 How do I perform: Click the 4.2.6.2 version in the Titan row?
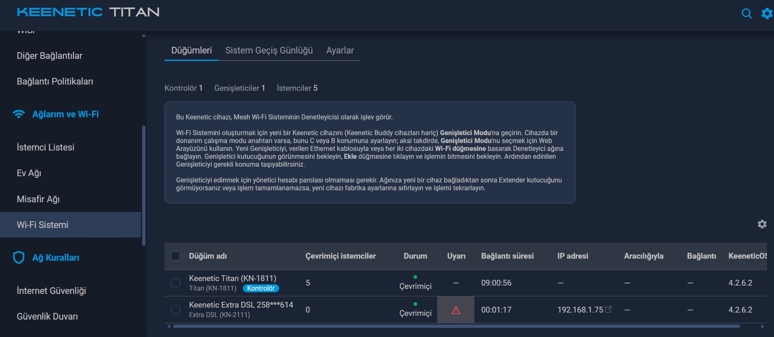[x=740, y=283]
